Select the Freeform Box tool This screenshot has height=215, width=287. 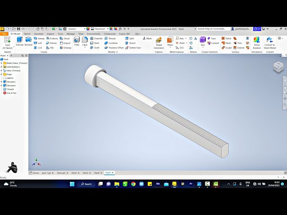(x=203, y=42)
